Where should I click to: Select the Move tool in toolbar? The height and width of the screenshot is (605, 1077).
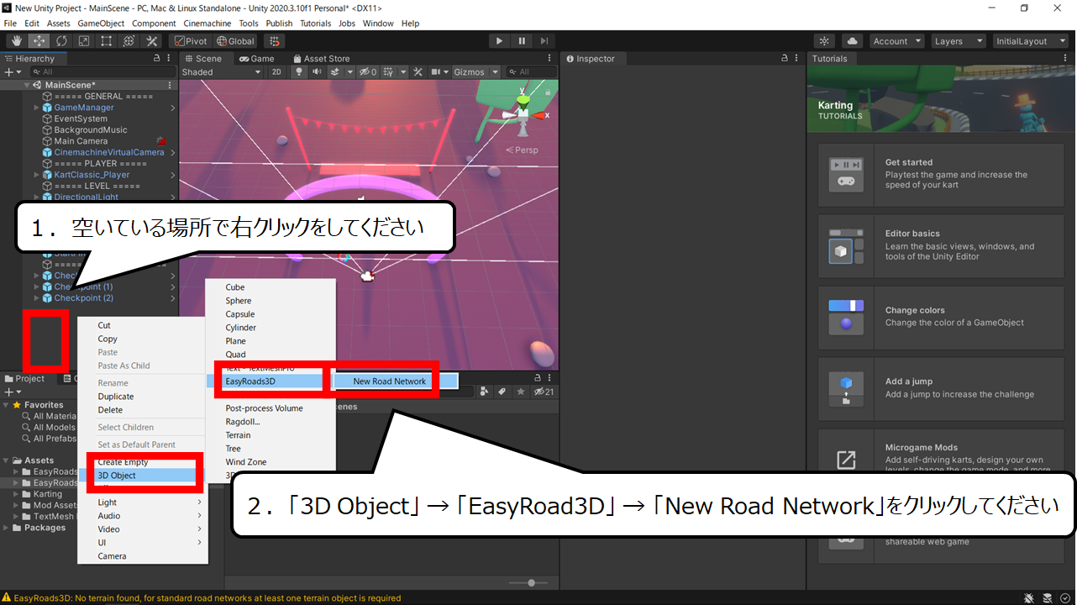(39, 41)
